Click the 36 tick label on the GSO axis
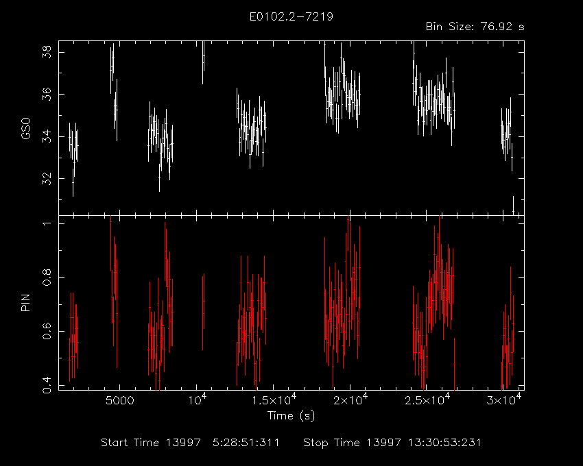Screen dimensions: 583x466 pyautogui.click(x=47, y=95)
